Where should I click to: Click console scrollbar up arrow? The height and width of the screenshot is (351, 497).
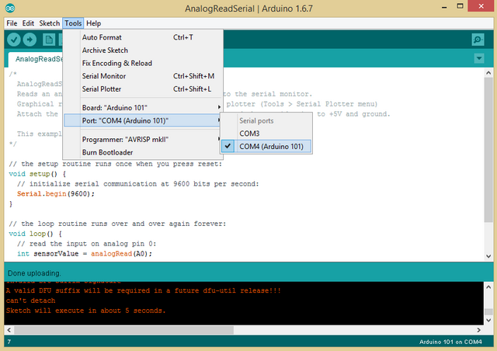tap(488, 287)
